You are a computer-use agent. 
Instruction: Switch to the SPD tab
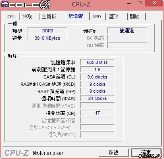pos(98,17)
